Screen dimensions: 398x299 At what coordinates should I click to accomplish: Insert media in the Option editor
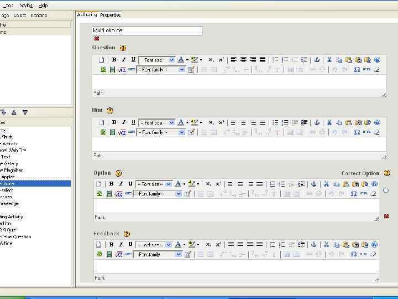click(109, 194)
